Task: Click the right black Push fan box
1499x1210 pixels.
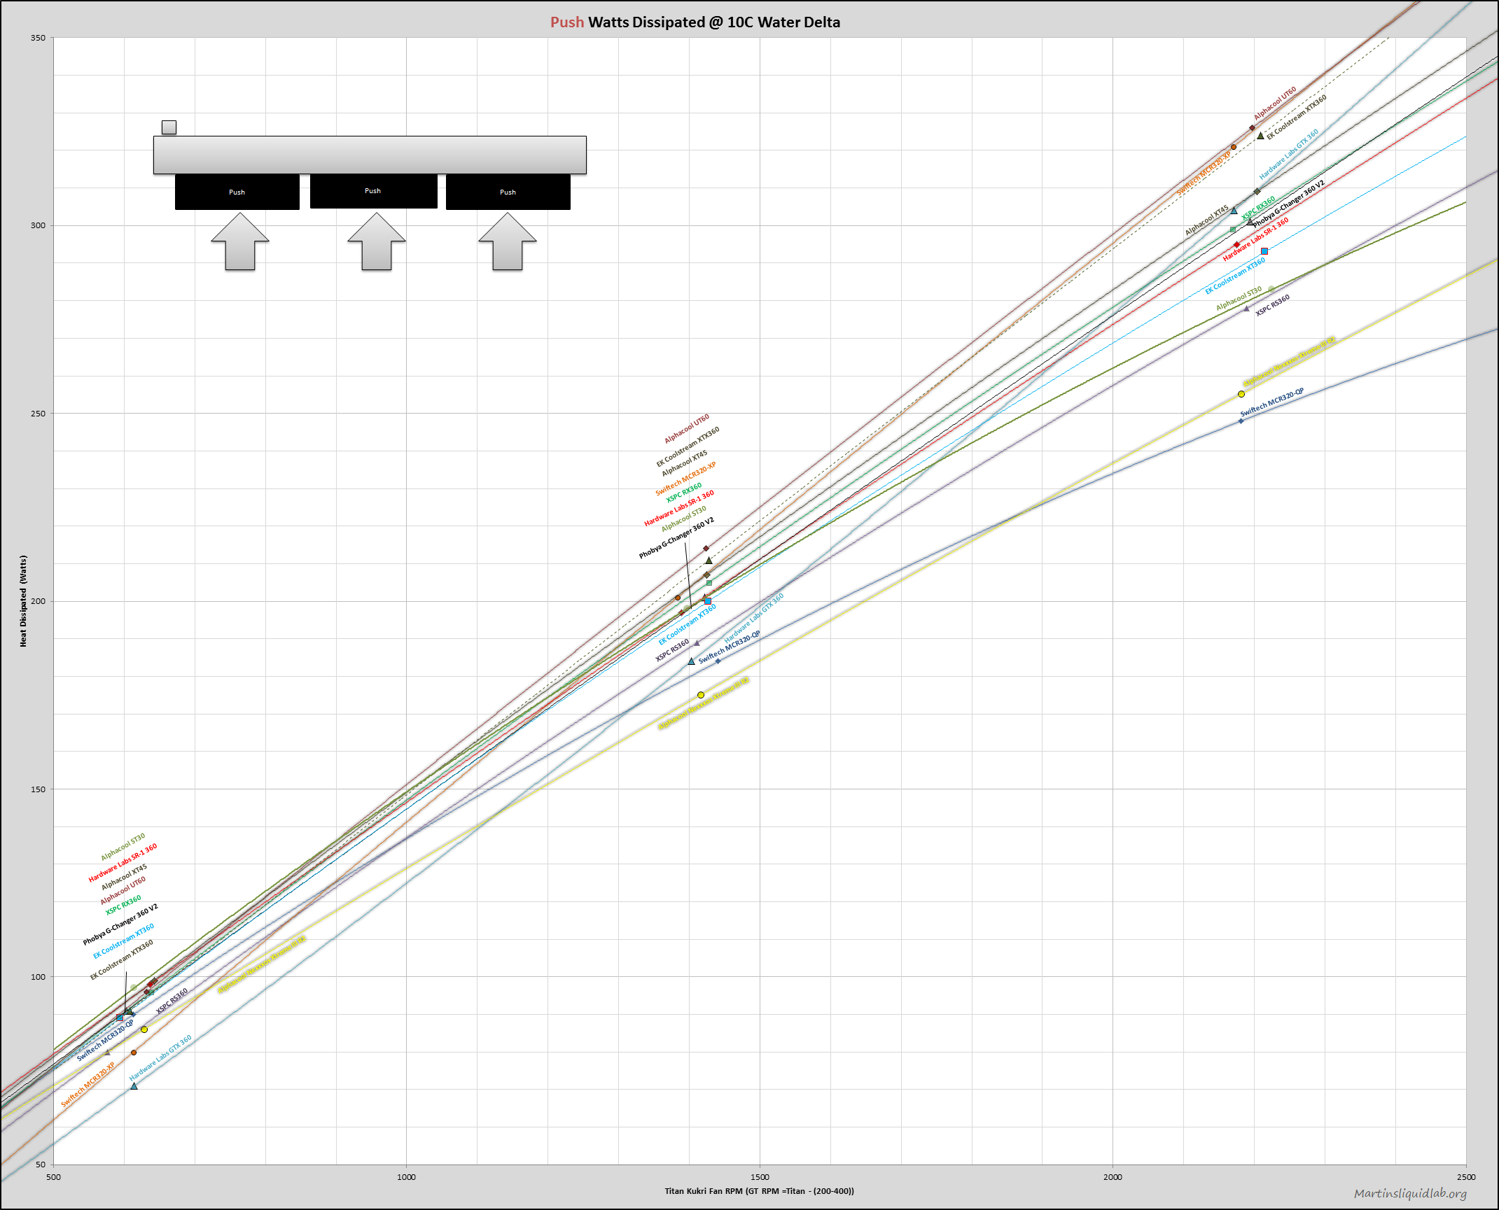Action: coord(508,192)
